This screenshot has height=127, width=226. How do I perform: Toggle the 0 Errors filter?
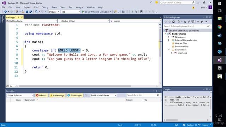(41, 95)
